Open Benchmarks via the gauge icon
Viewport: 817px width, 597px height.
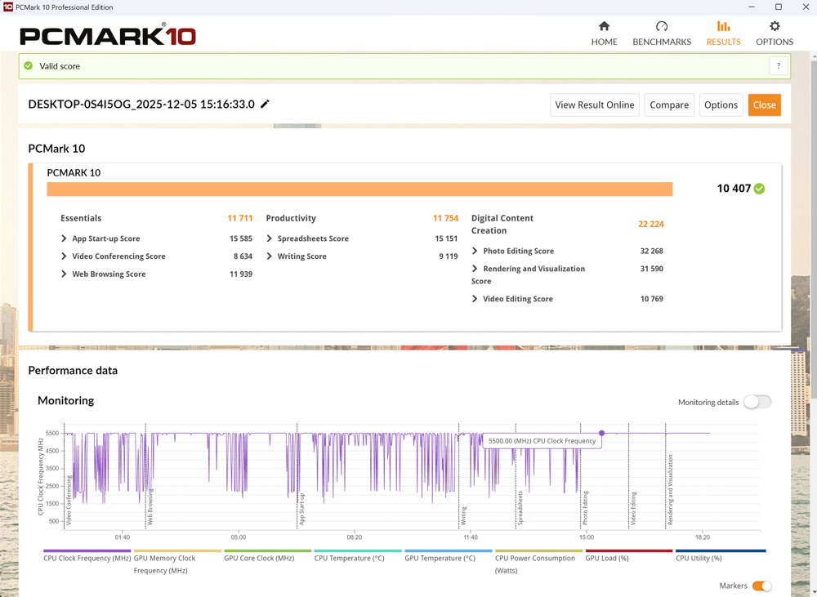pyautogui.click(x=662, y=26)
